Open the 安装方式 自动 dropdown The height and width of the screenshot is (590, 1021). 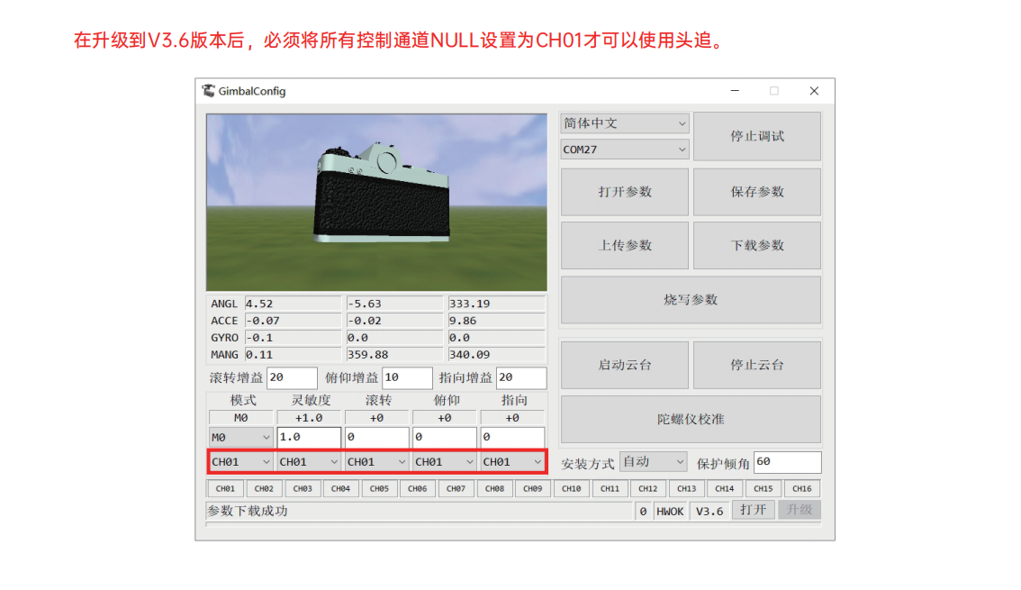(653, 462)
